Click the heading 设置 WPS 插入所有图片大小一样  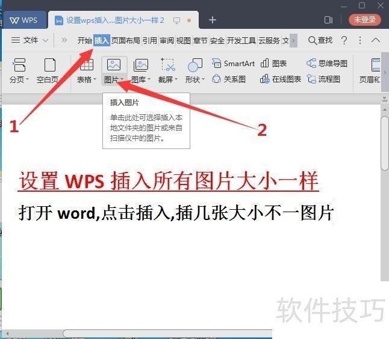point(169,181)
